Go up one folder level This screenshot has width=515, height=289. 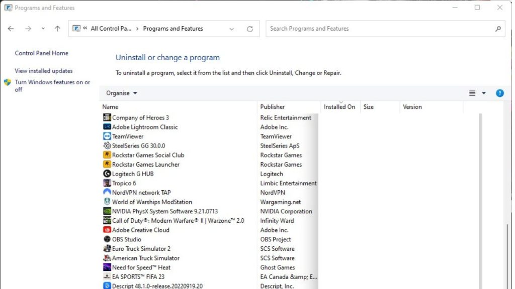[57, 29]
